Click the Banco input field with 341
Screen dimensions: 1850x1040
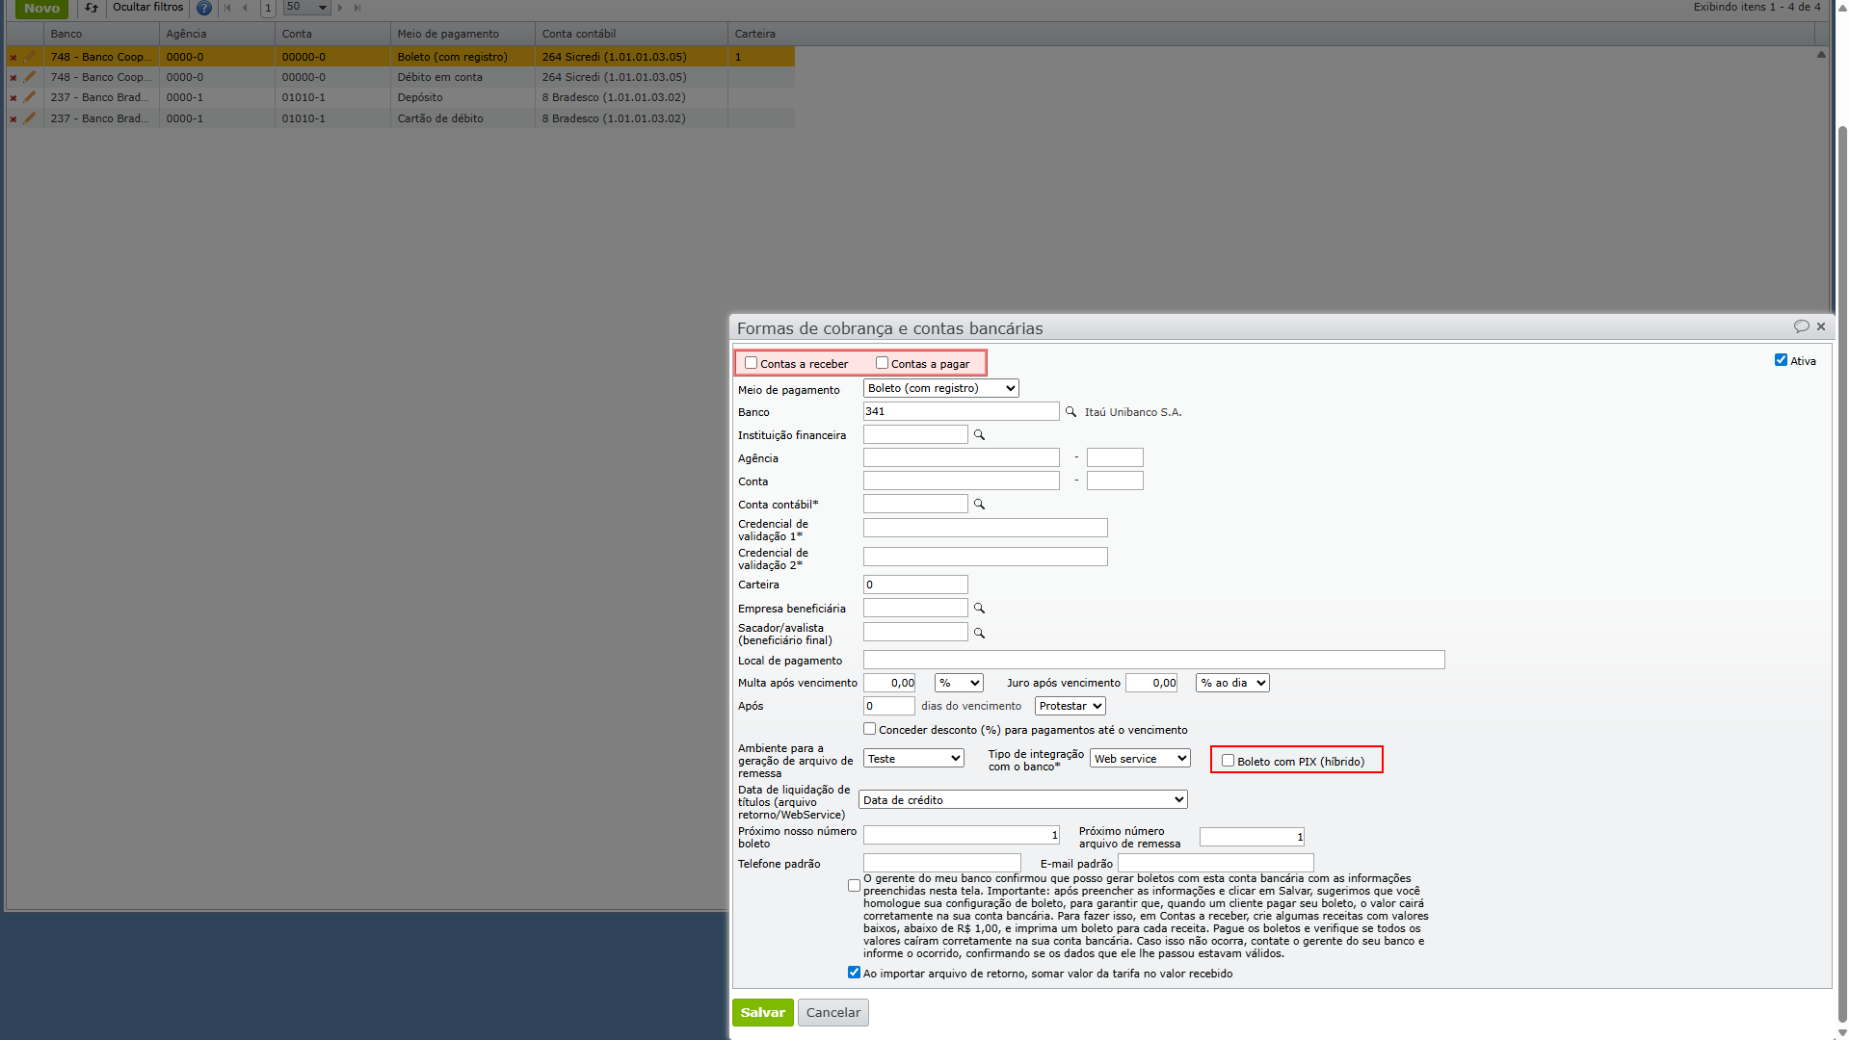[961, 411]
